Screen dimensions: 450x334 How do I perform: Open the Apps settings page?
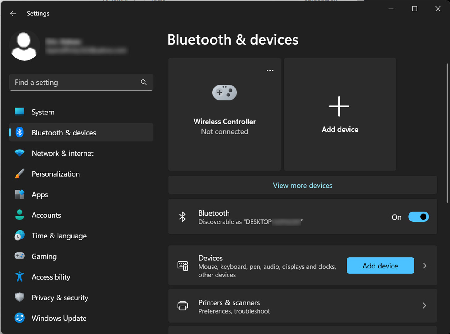(x=40, y=194)
